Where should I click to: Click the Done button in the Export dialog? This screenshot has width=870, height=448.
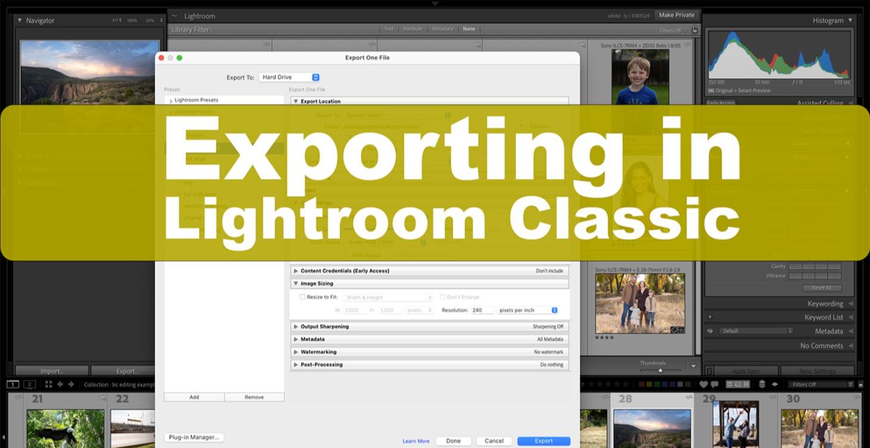tap(453, 441)
